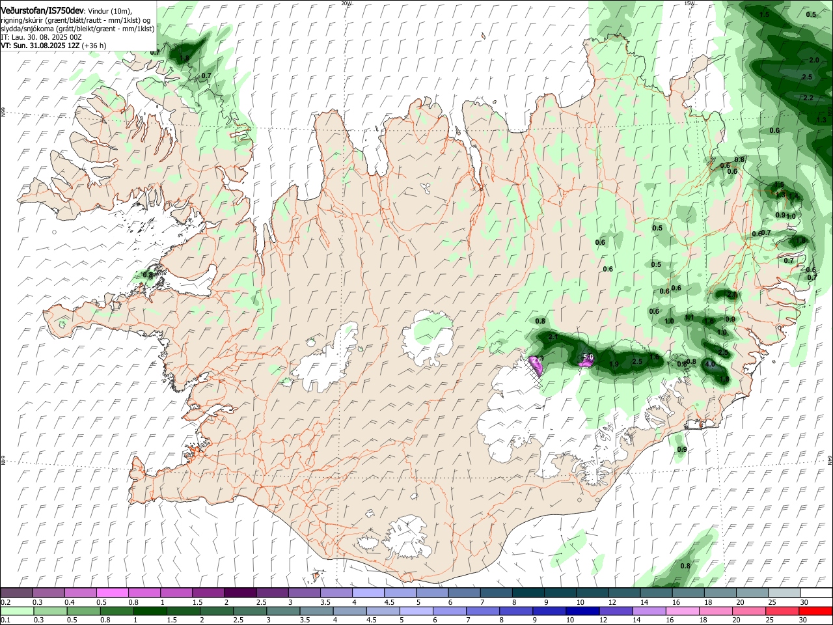The width and height of the screenshot is (833, 625).
Task: Select the bright red 30 mm rain scale swatch
Action: tap(815, 611)
